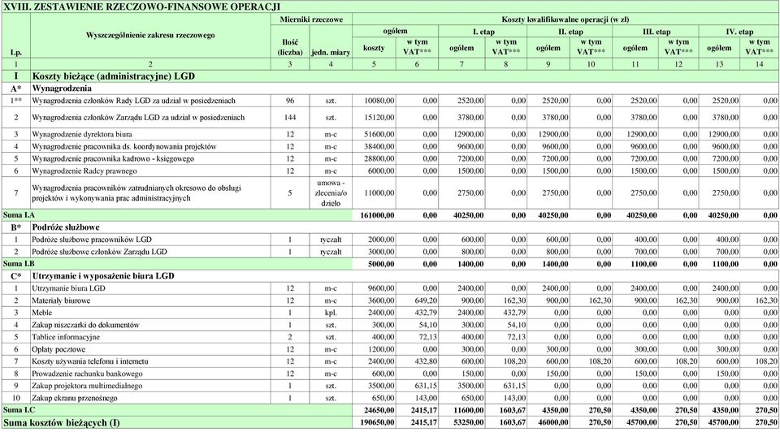
Task: Click 'Wynagrodzenie pracownika kadrowo - księgowego'
Action: point(113,158)
